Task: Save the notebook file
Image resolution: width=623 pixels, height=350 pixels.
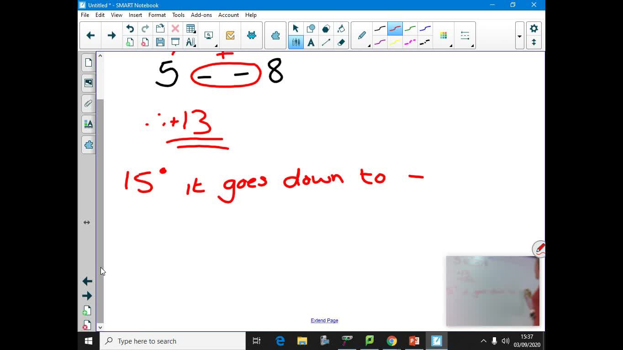Action: click(x=160, y=42)
